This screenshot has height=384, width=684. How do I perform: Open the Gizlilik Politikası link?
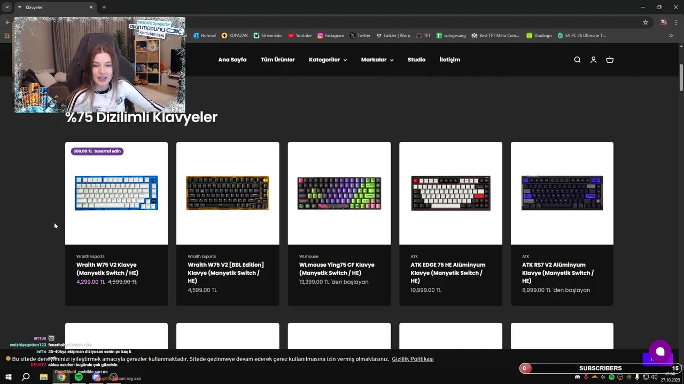point(413,359)
